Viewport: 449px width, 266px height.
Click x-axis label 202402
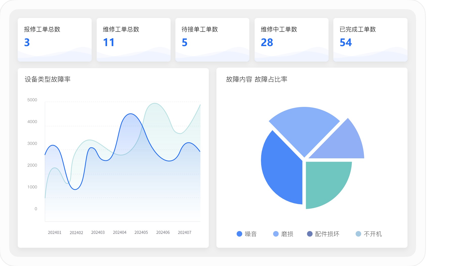[x=76, y=233]
